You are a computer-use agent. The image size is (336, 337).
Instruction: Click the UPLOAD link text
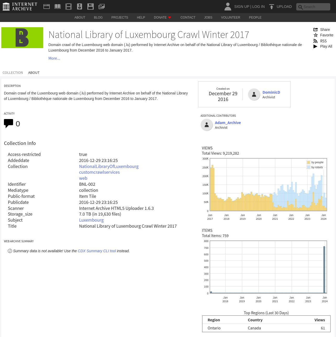click(x=284, y=7)
